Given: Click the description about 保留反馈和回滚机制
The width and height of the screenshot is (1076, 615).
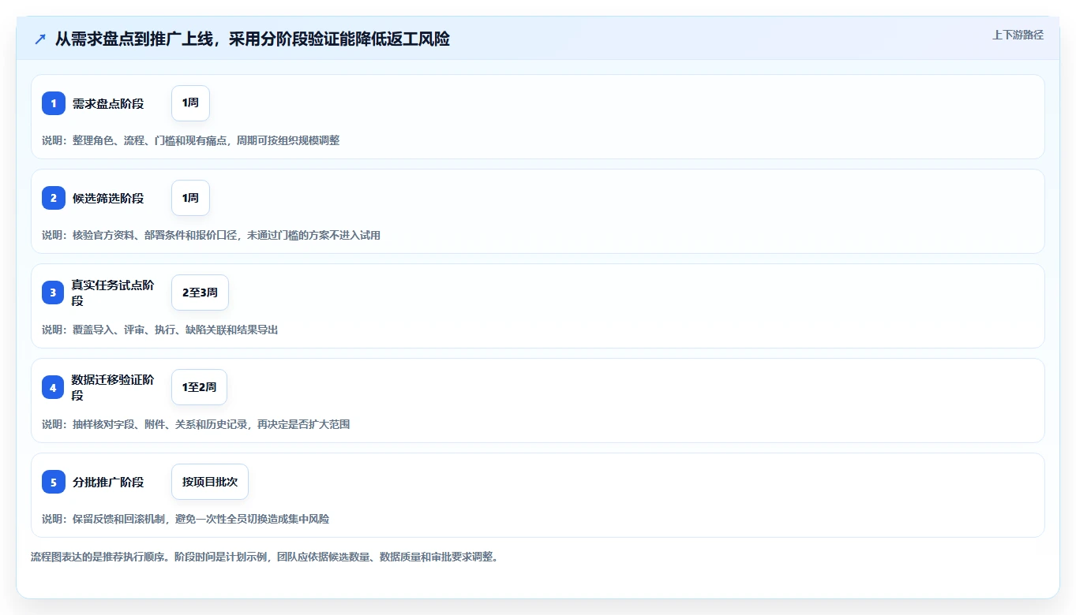Looking at the screenshot, I should point(186,519).
